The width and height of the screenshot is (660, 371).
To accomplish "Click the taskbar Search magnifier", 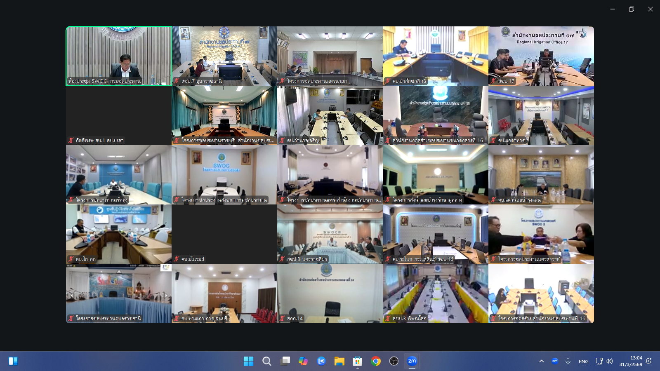I will coord(267,361).
